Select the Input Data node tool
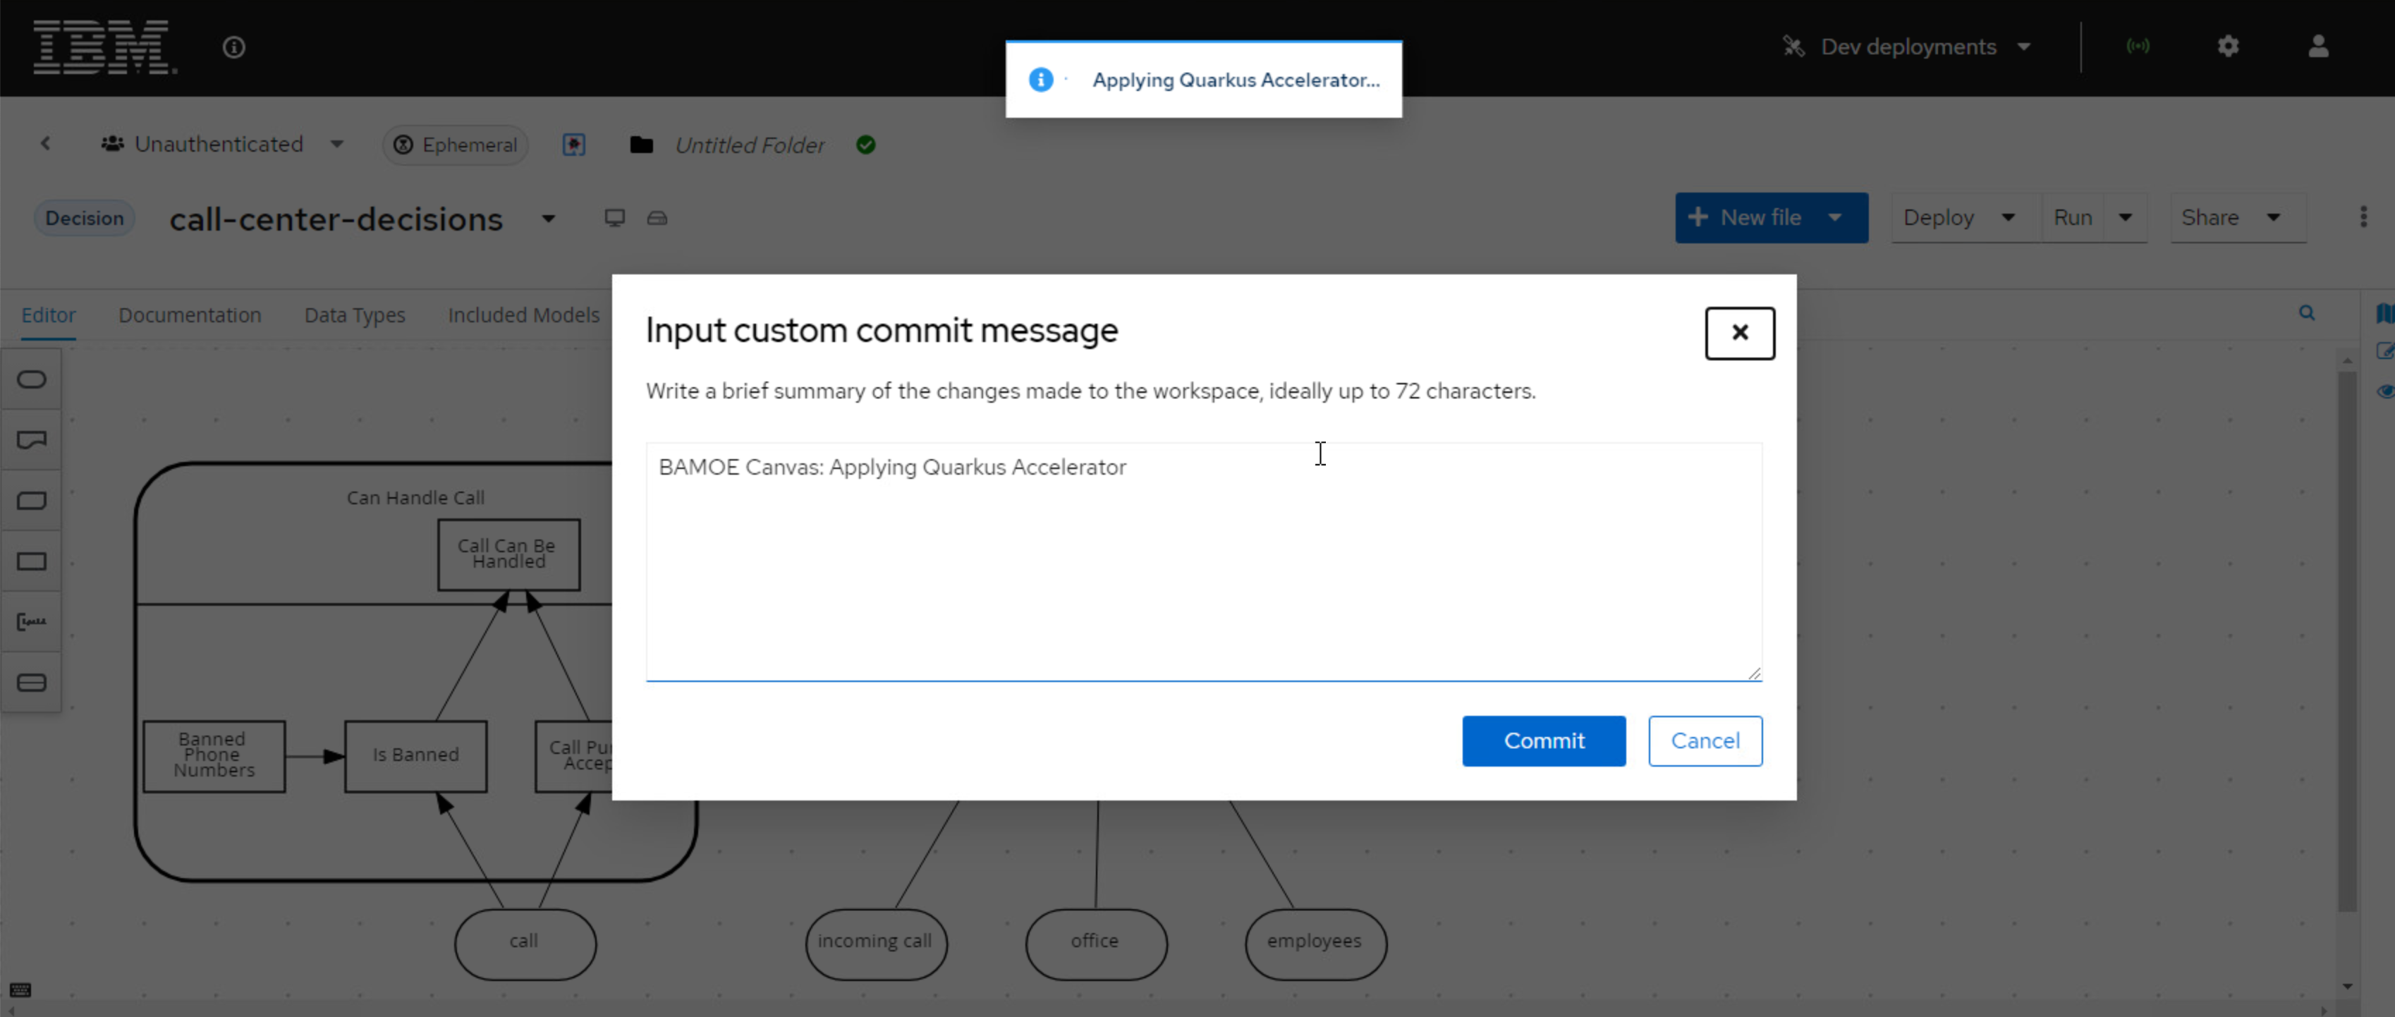The image size is (2395, 1017). [32, 379]
